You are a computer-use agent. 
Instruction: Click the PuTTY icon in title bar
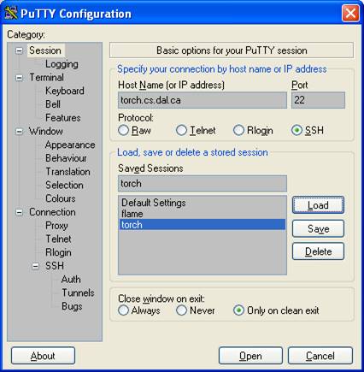(11, 13)
